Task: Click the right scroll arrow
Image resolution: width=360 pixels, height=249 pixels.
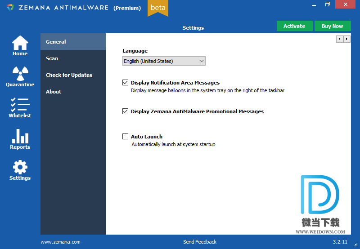Action: click(x=346, y=39)
